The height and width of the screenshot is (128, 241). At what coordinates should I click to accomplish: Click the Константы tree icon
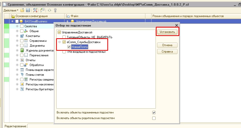pos(22,36)
